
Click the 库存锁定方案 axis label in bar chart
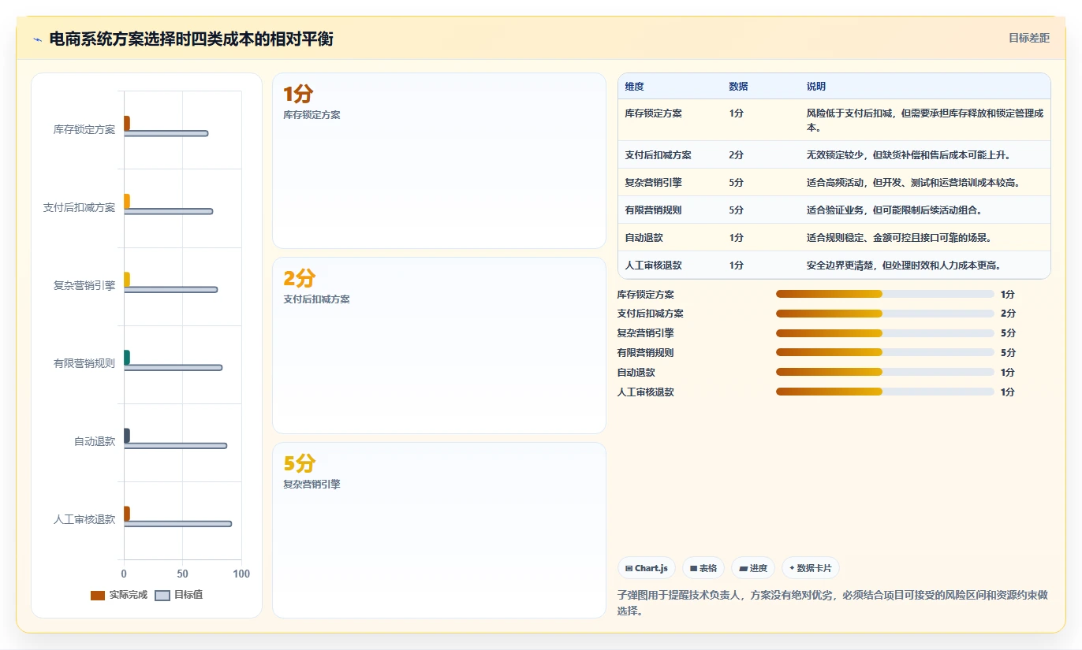(x=84, y=129)
